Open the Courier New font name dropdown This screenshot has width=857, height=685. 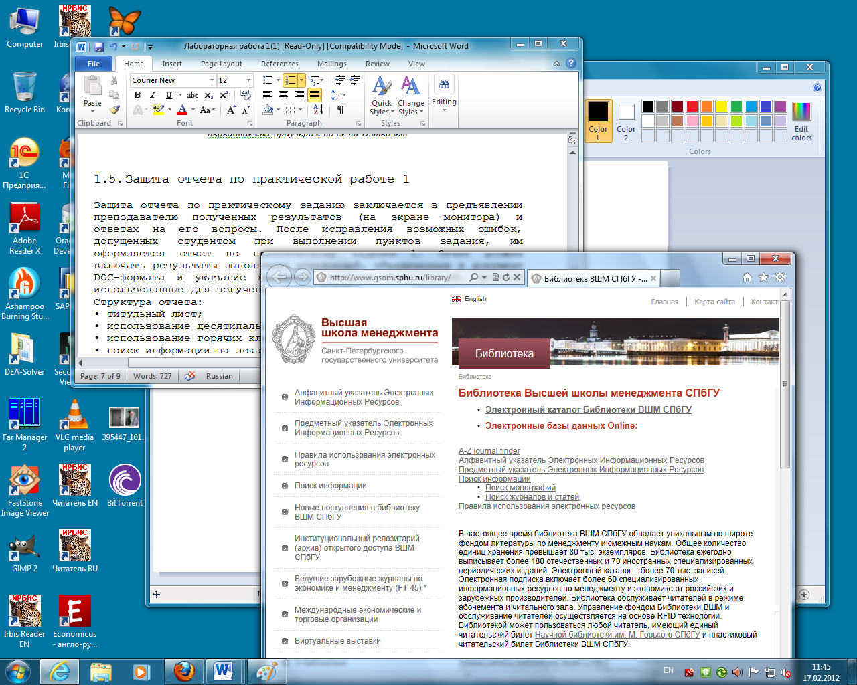point(210,80)
